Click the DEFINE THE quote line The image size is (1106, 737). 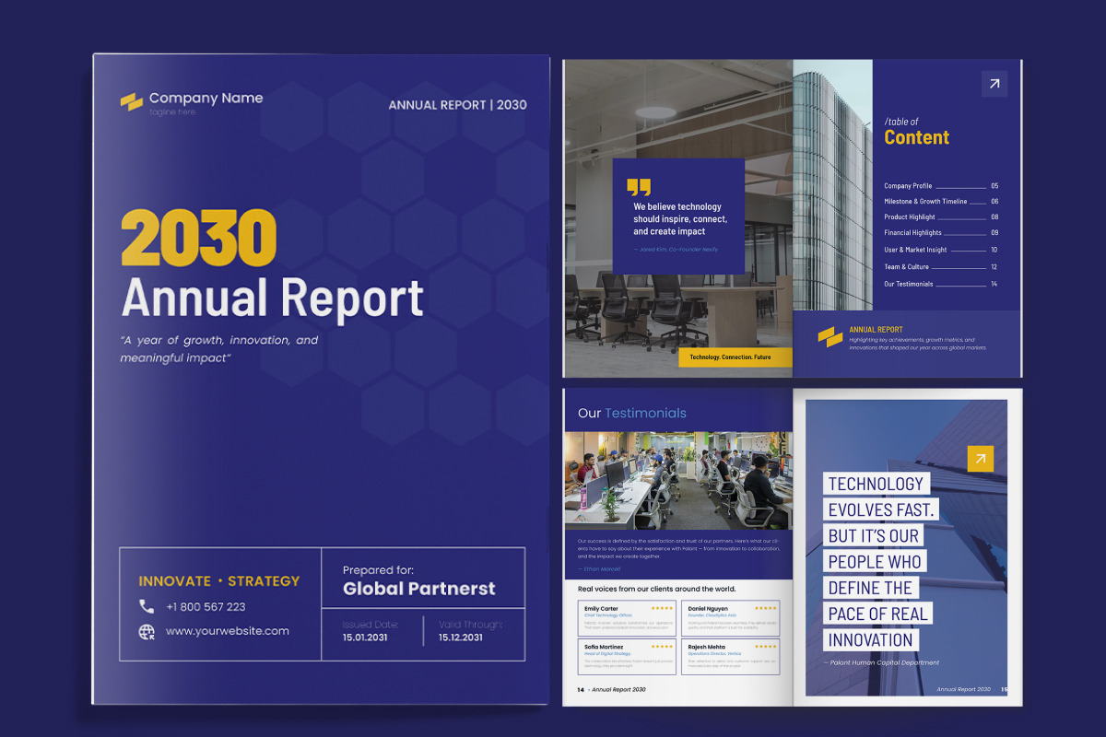(x=870, y=587)
